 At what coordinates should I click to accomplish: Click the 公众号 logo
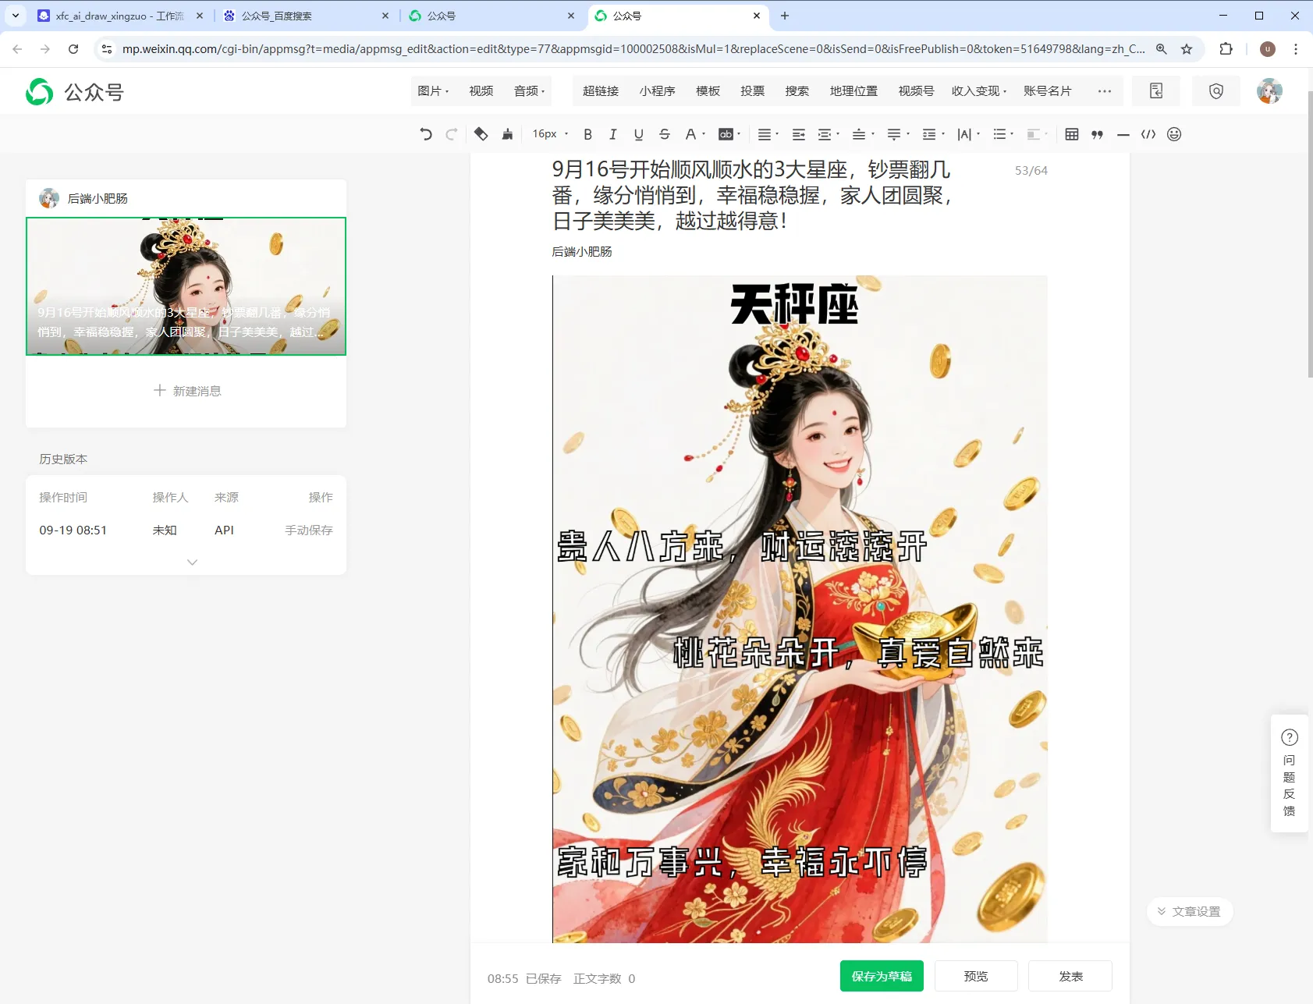coord(75,92)
